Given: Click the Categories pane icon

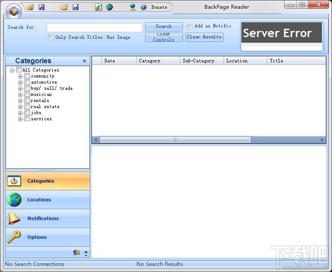Looking at the screenshot, I should tap(14, 181).
